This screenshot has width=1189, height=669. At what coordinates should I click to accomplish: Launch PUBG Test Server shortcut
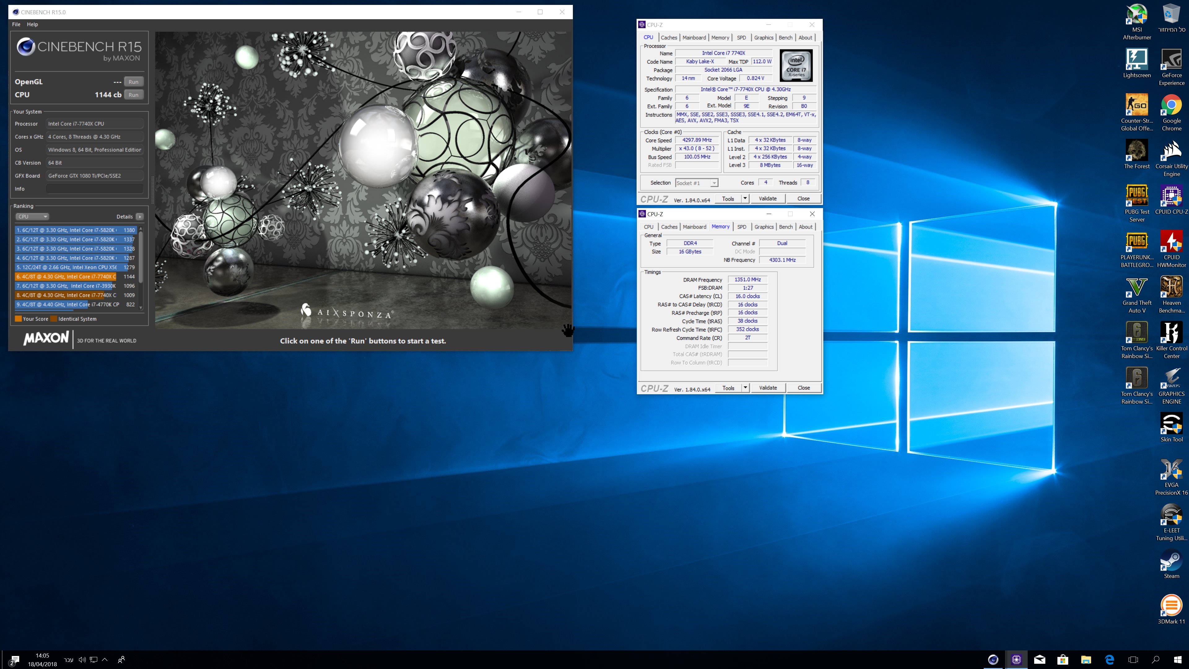pyautogui.click(x=1136, y=203)
